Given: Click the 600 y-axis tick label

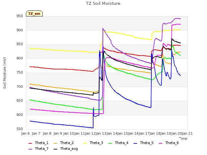Looking at the screenshot, I should click(20, 115).
